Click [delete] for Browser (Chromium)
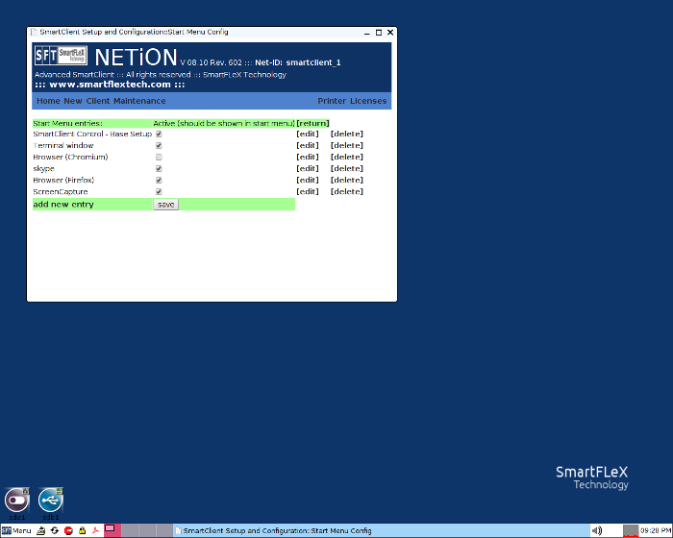 [x=347, y=158]
